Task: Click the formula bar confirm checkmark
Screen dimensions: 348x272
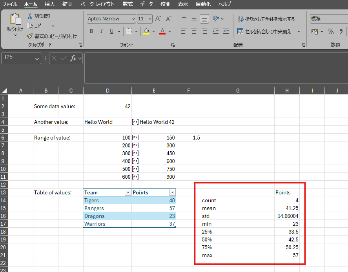Action: (x=64, y=58)
